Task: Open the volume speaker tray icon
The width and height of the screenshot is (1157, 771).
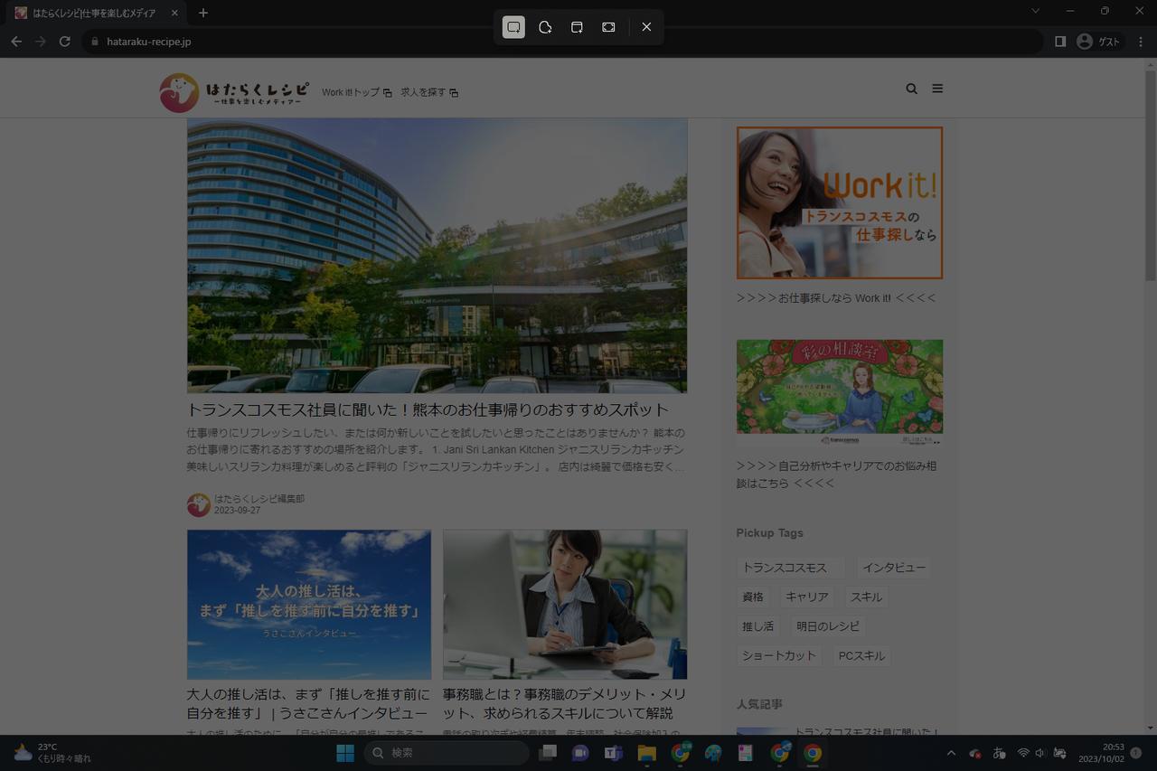Action: (x=1040, y=753)
